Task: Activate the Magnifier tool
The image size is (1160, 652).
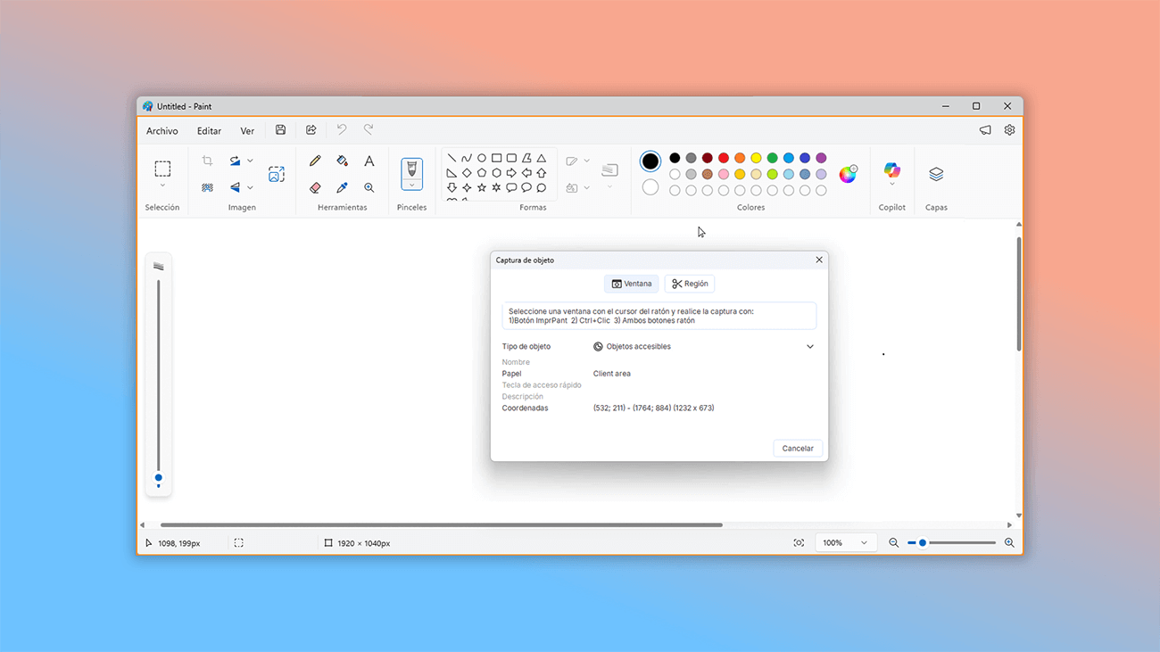Action: [369, 187]
